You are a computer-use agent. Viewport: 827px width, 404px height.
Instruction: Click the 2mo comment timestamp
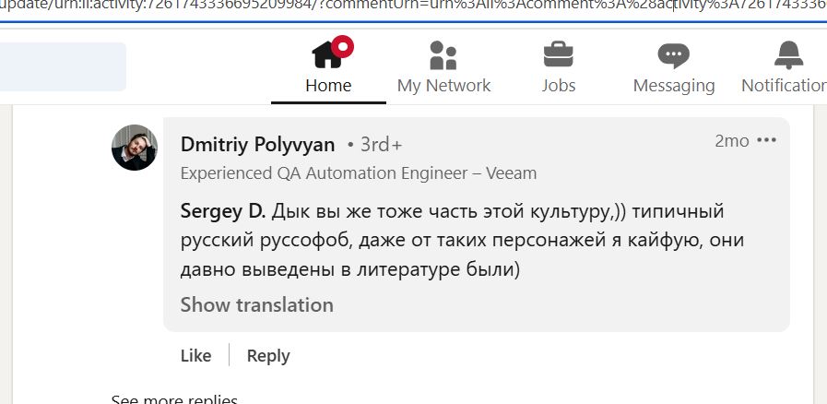[x=731, y=141]
